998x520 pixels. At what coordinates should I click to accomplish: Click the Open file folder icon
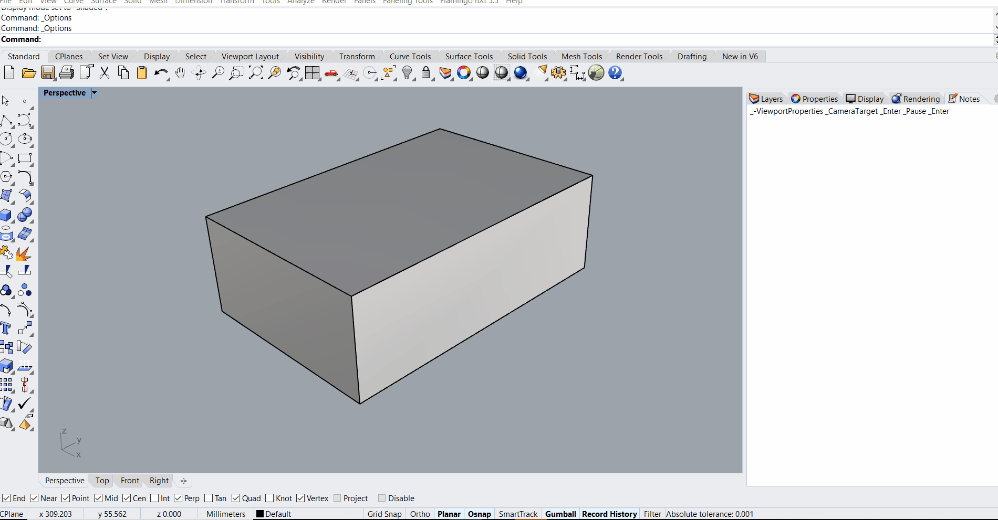pyautogui.click(x=29, y=73)
